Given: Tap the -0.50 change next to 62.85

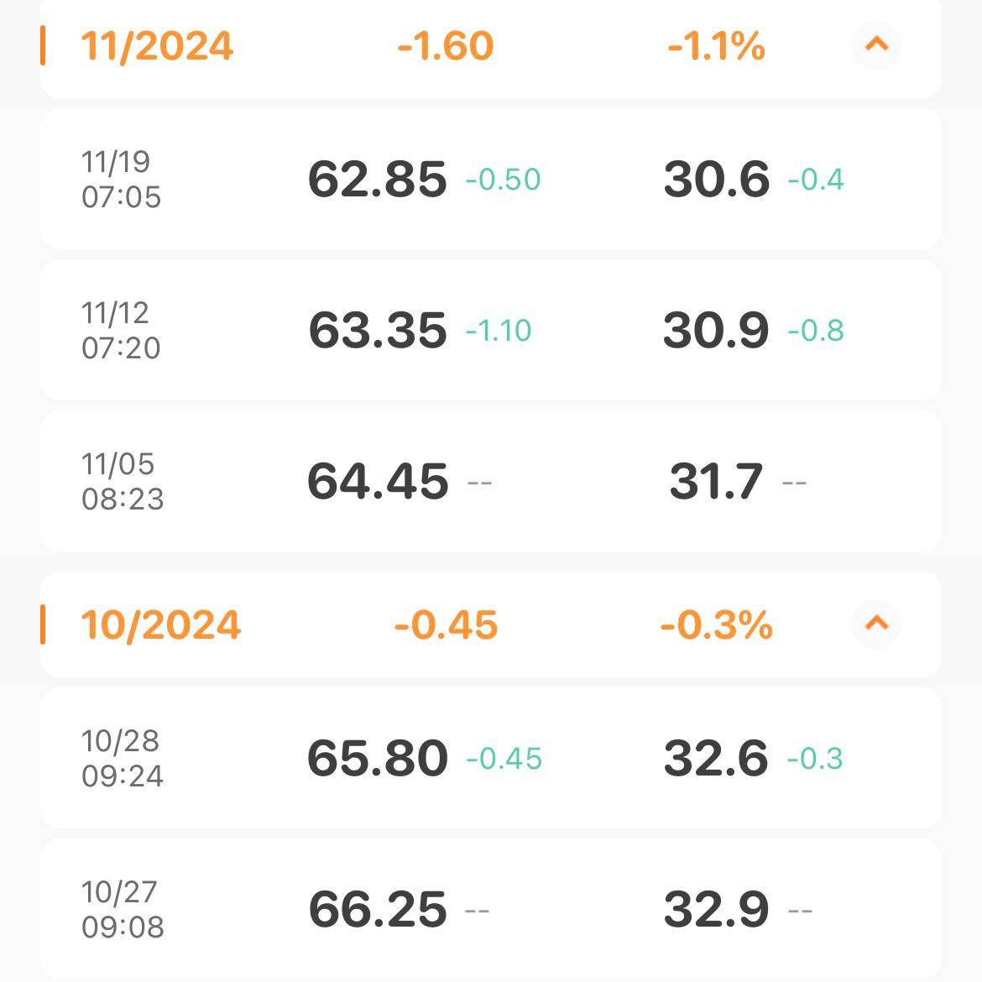Looking at the screenshot, I should tap(503, 180).
